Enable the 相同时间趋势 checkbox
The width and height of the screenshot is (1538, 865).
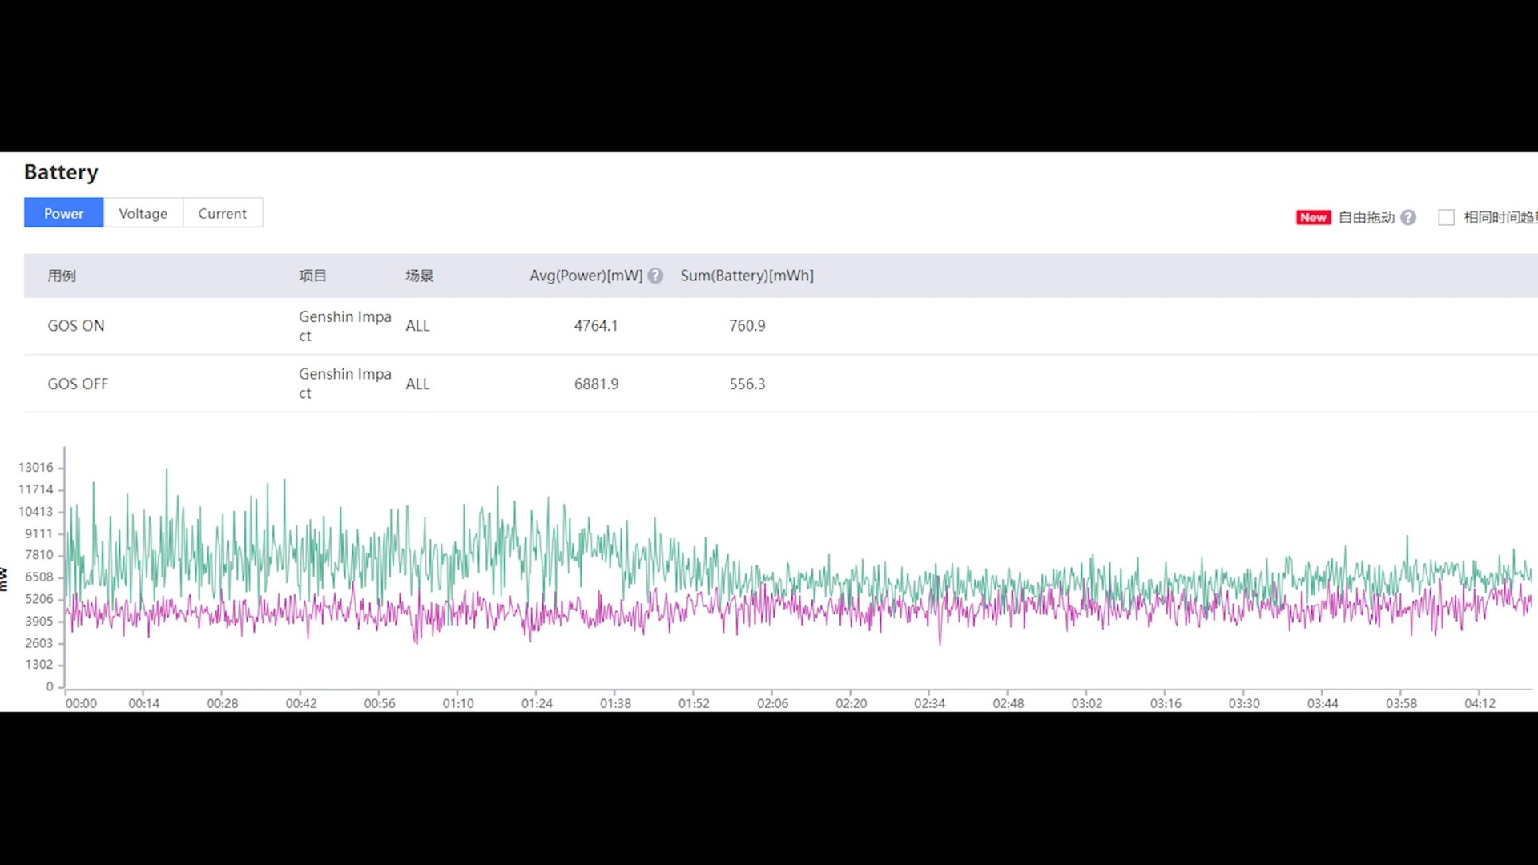[x=1446, y=218]
